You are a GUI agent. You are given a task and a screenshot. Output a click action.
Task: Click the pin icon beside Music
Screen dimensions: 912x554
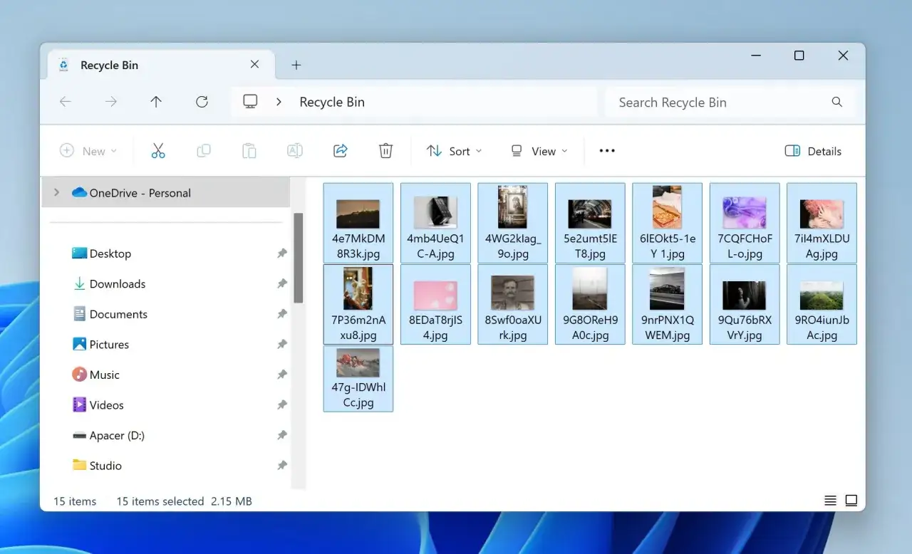[282, 375]
